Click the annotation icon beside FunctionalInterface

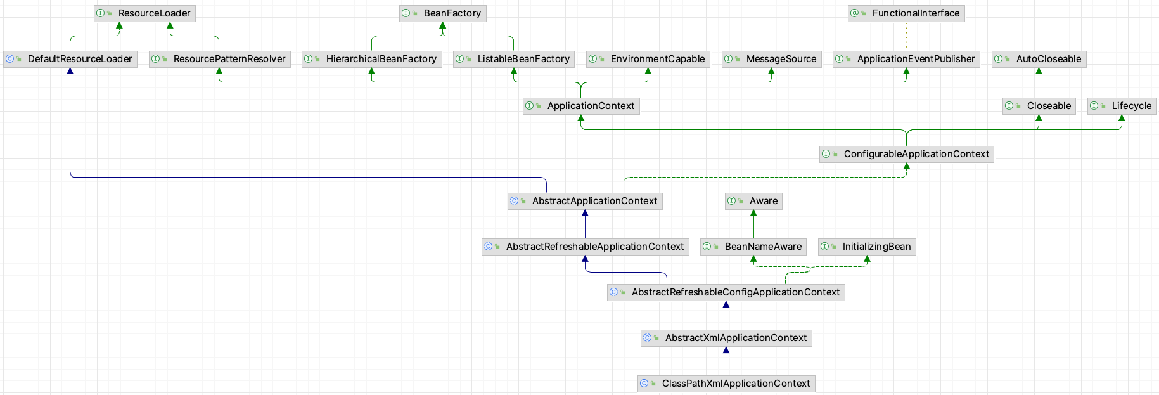854,13
